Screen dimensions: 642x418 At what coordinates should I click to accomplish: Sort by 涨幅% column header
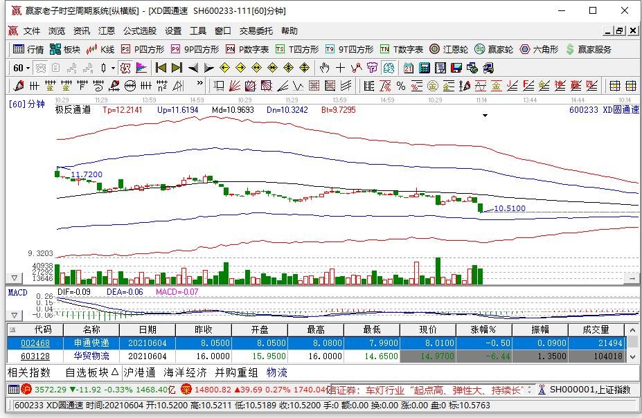click(483, 329)
